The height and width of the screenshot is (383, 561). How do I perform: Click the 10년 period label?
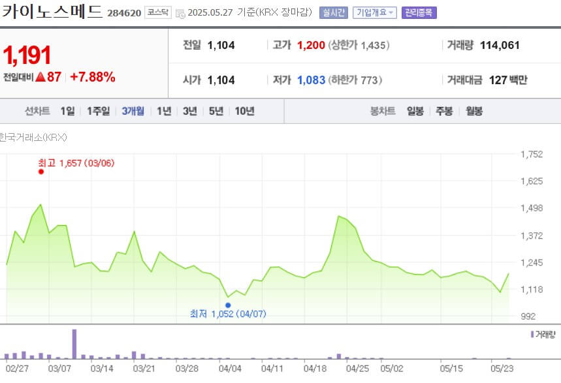[x=244, y=111]
